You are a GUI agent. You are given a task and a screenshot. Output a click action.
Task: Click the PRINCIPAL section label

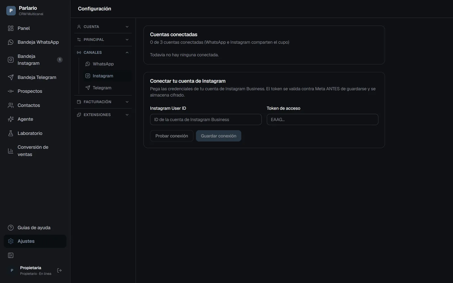coord(94,40)
